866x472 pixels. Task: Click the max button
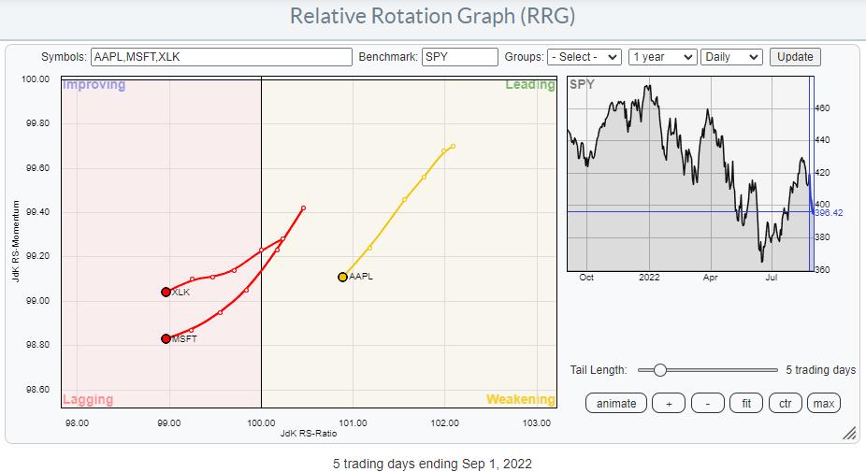pos(824,403)
